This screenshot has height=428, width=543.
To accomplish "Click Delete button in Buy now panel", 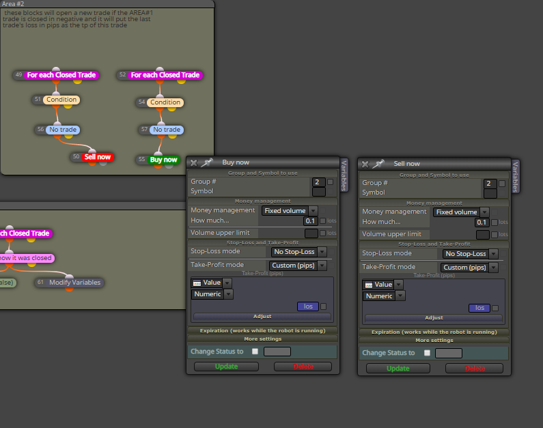I will pos(303,367).
